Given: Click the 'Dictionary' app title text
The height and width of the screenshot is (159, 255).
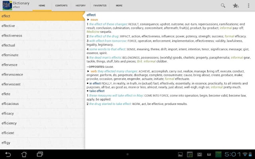Looking at the screenshot, I should 21,3.
